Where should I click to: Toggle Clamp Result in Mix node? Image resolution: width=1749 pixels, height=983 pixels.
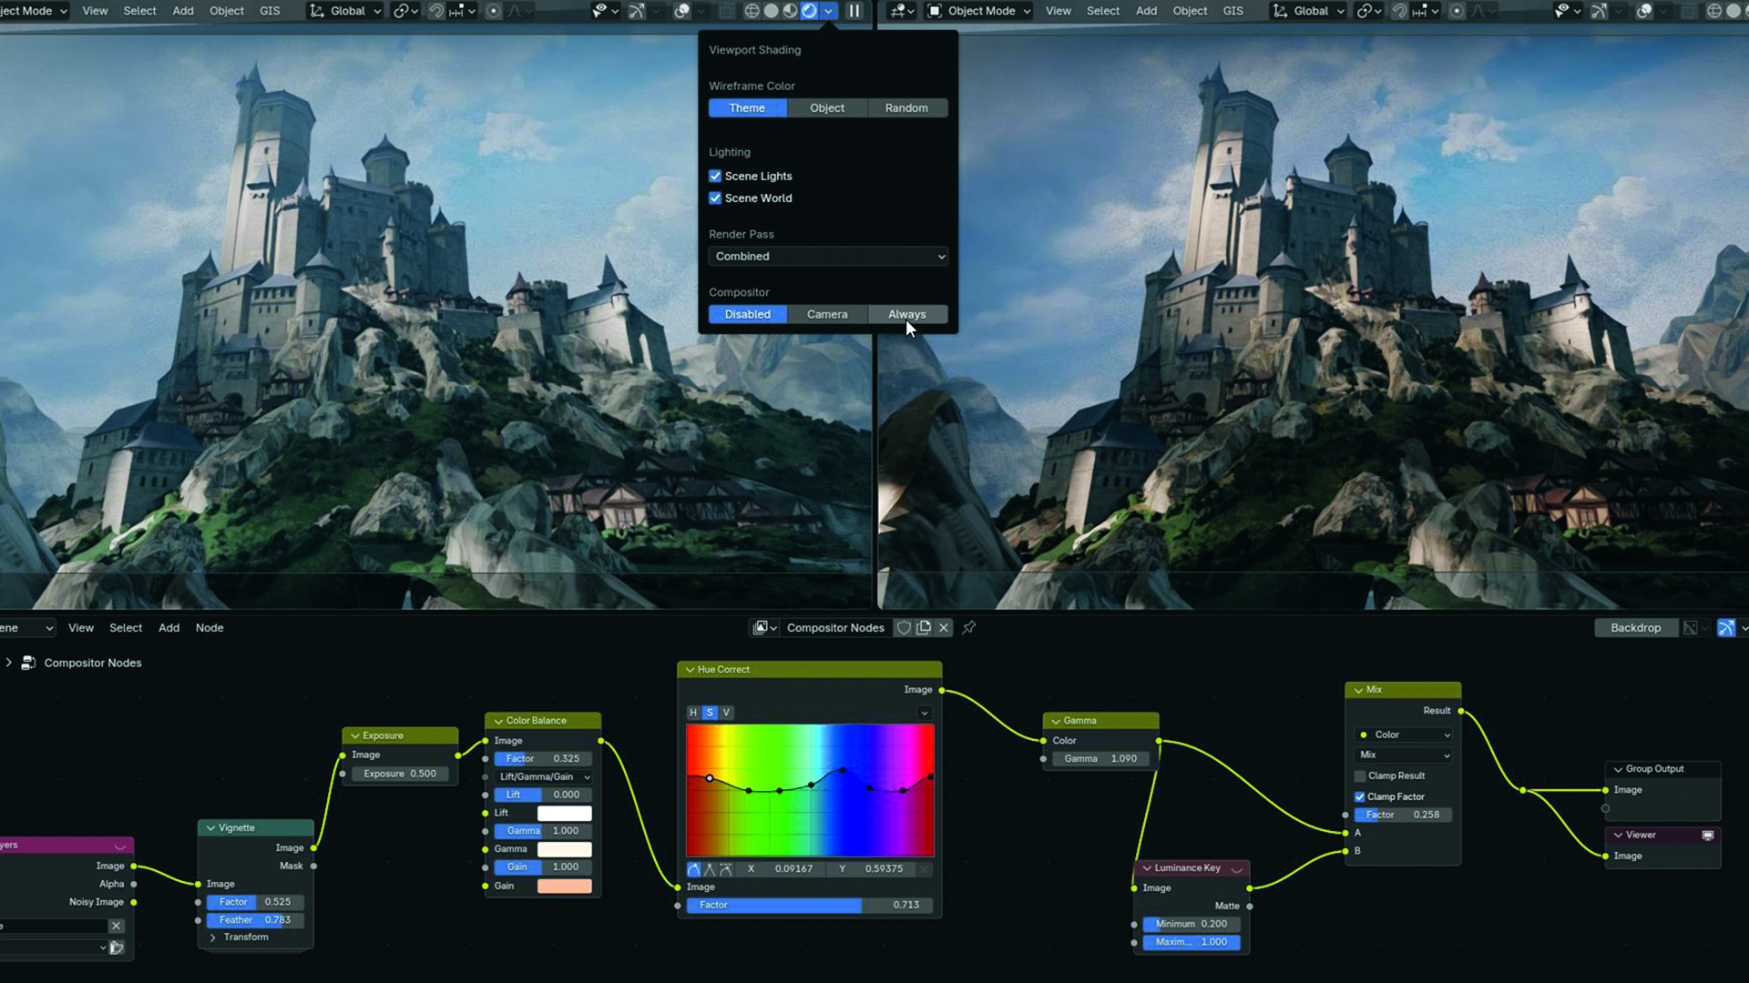tap(1360, 775)
